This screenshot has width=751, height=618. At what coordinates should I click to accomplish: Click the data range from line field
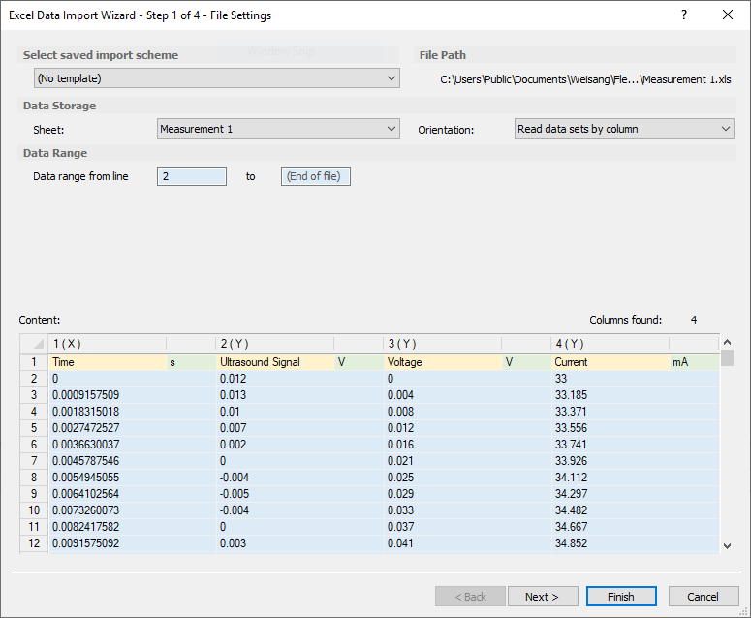tap(192, 176)
